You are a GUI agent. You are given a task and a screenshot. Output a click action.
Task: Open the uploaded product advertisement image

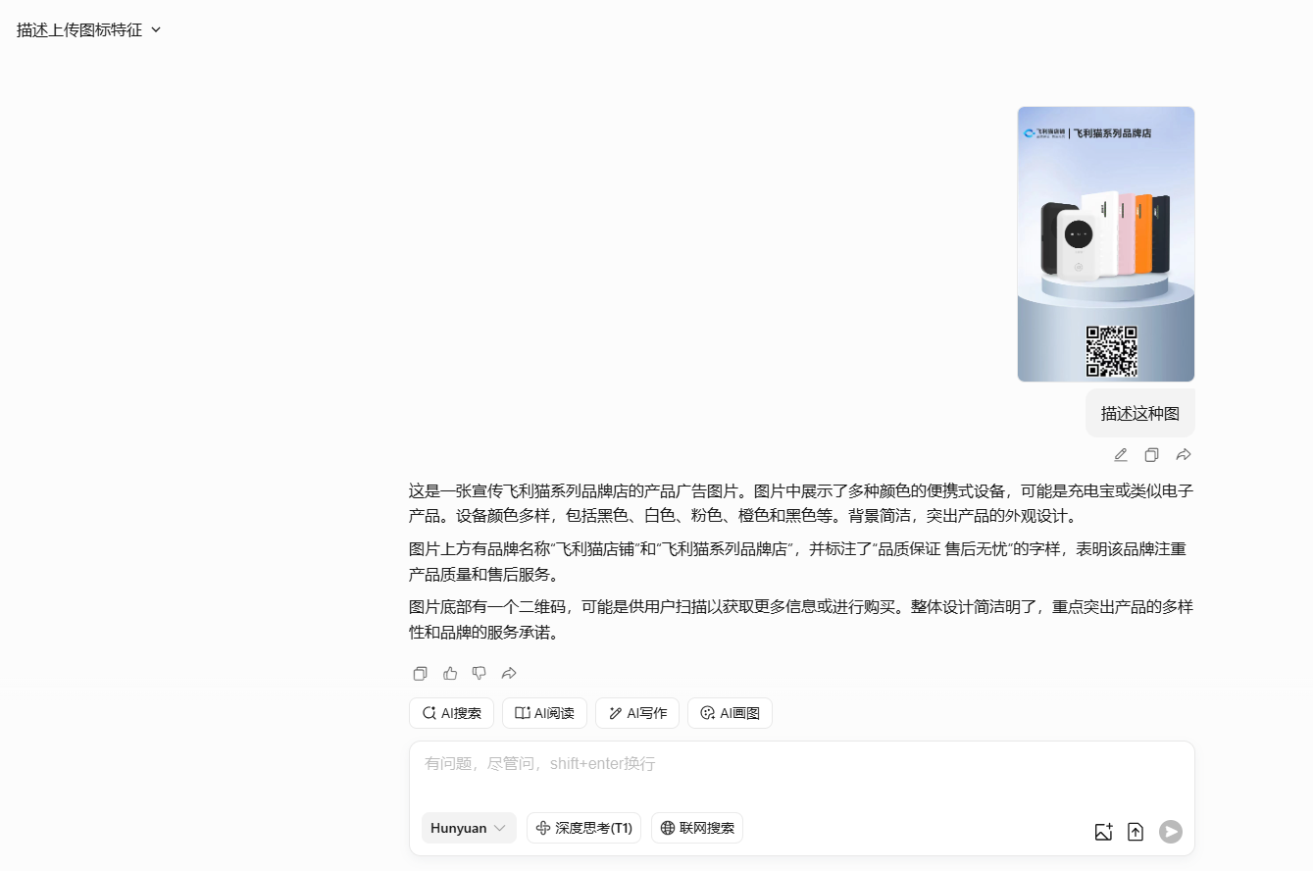click(1105, 243)
